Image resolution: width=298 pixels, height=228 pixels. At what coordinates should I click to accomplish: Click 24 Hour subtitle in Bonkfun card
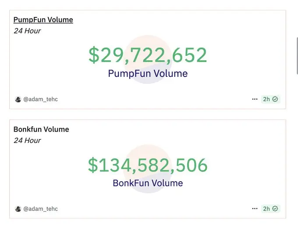(x=27, y=141)
